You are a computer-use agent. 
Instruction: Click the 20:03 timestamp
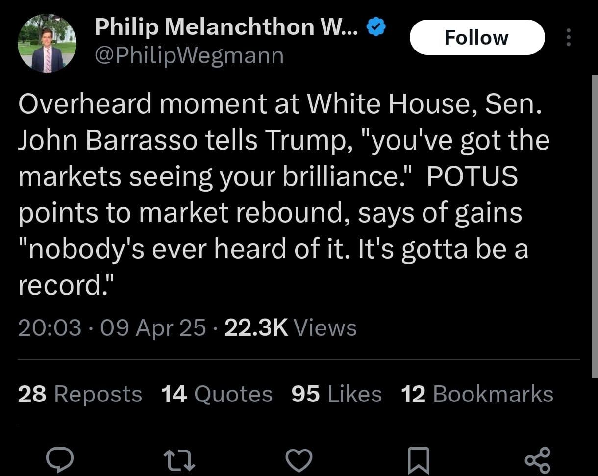point(50,328)
